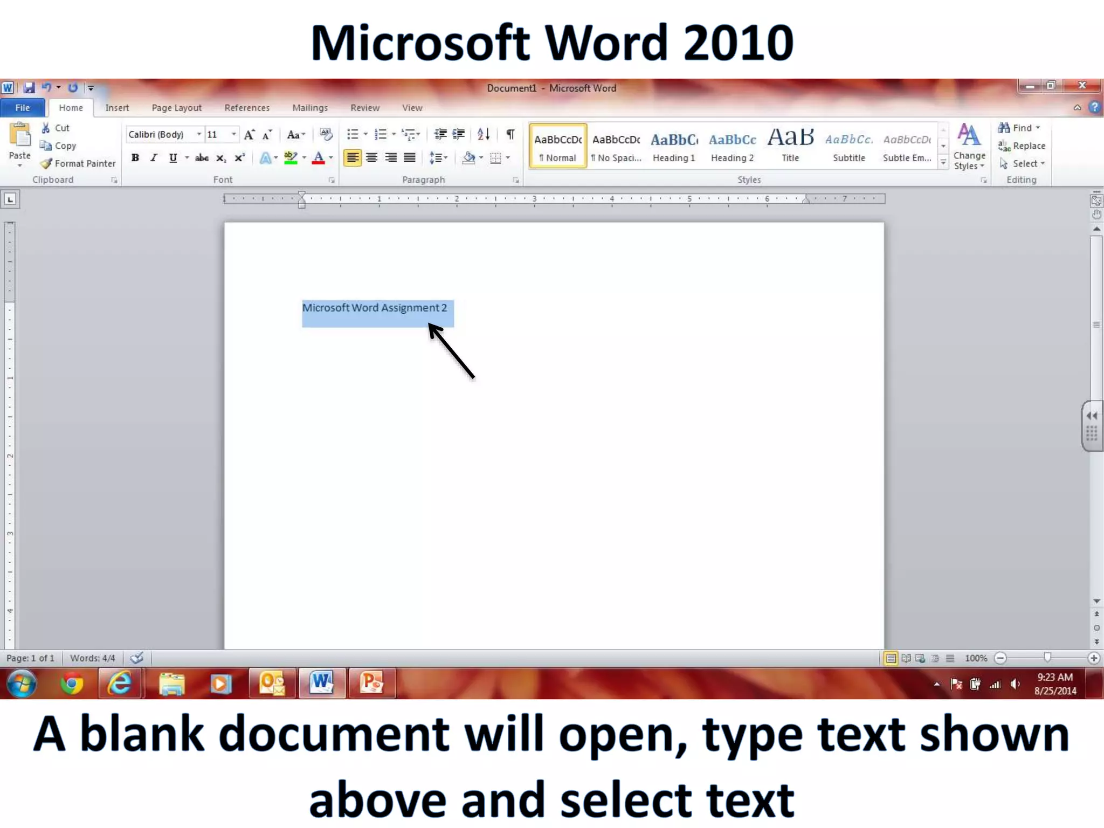The height and width of the screenshot is (828, 1104).
Task: Click the volume speaker tray icon
Action: (x=1015, y=684)
